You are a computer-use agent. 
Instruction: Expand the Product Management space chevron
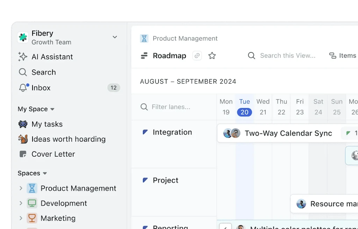point(21,188)
